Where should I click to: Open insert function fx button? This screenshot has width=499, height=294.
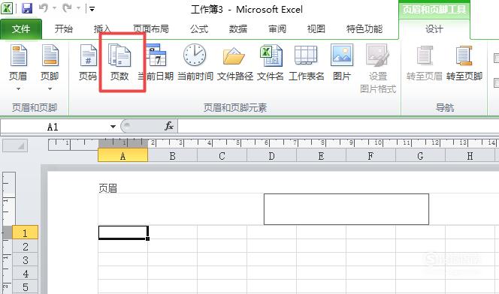coord(169,126)
